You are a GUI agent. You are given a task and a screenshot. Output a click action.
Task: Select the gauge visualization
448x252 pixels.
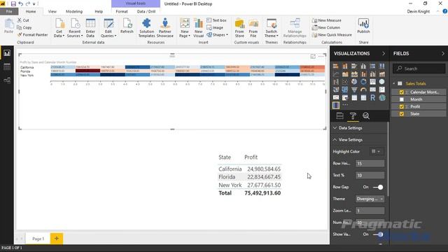pyautogui.click(x=363, y=90)
